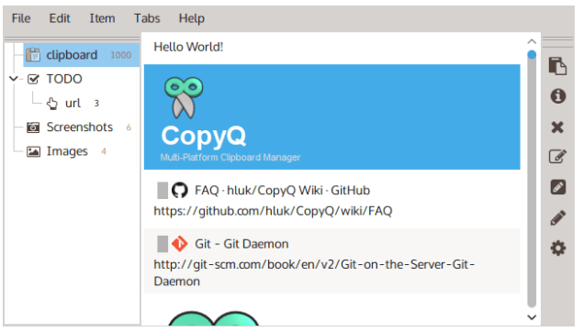583x332 pixels.
Task: Select the clipboard tab in tree
Action: pos(82,55)
